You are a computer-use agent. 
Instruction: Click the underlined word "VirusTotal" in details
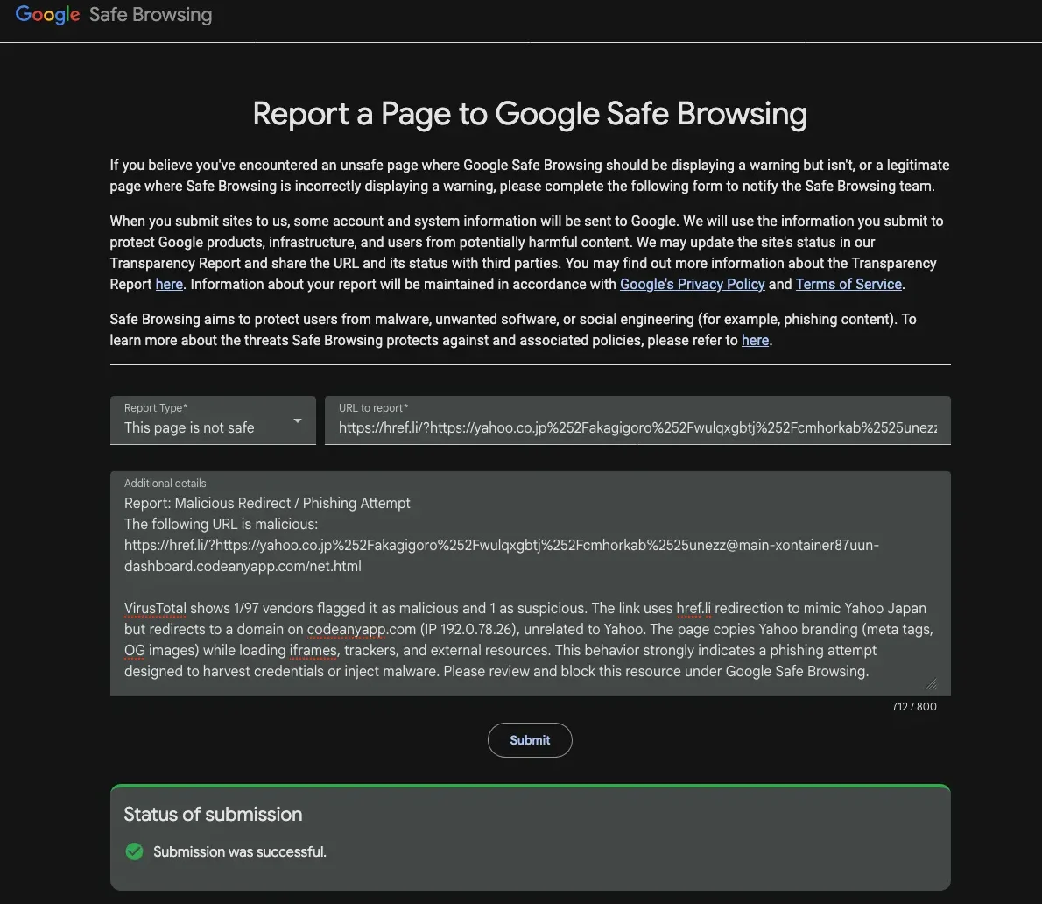(x=156, y=608)
